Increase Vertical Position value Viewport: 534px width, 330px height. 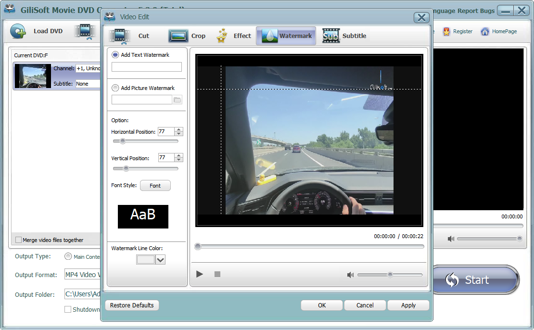click(x=179, y=155)
